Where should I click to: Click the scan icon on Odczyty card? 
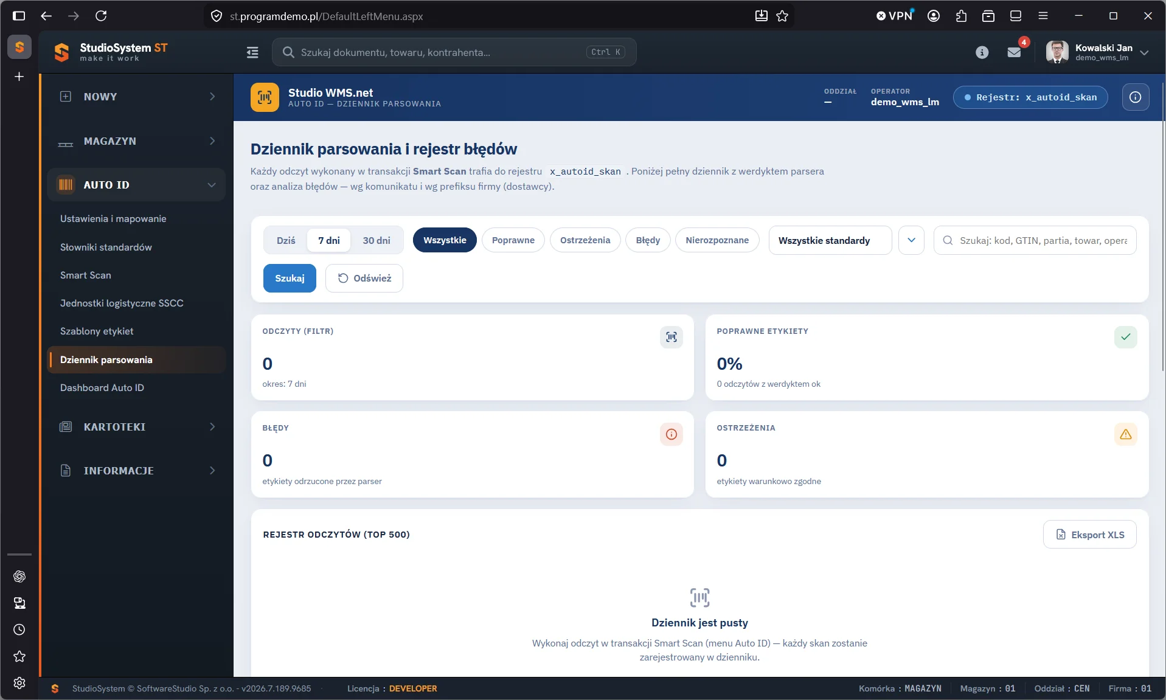(x=671, y=337)
